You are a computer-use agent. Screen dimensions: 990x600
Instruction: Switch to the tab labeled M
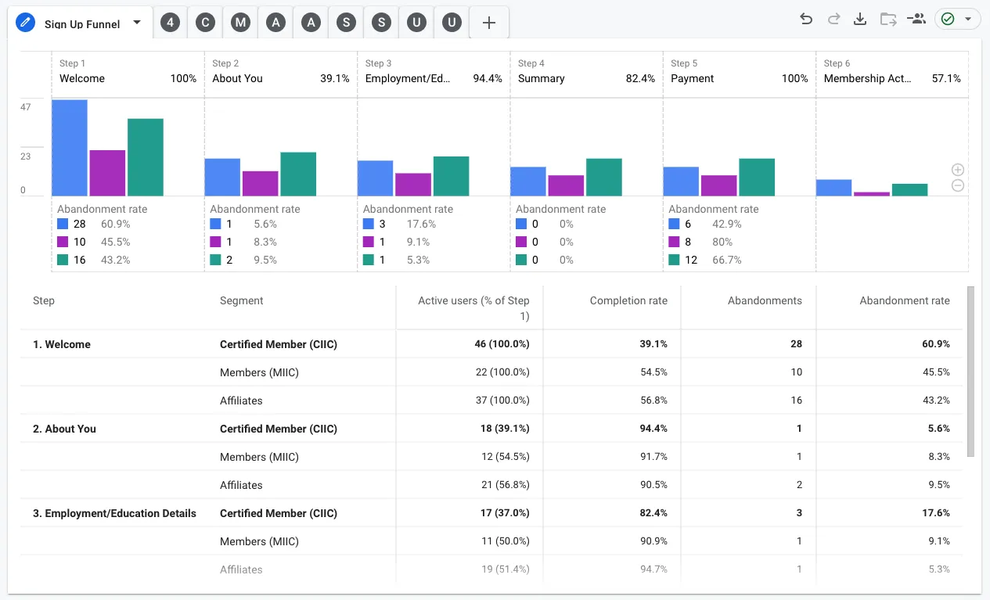tap(240, 23)
